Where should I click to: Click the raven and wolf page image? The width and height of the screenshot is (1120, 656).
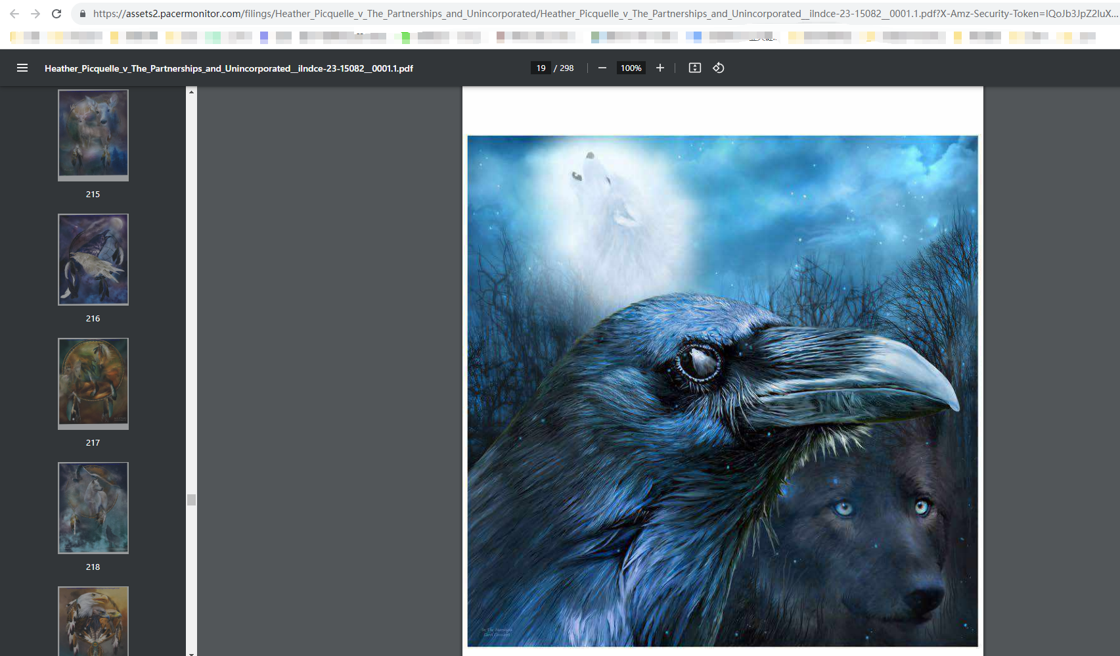tap(723, 391)
